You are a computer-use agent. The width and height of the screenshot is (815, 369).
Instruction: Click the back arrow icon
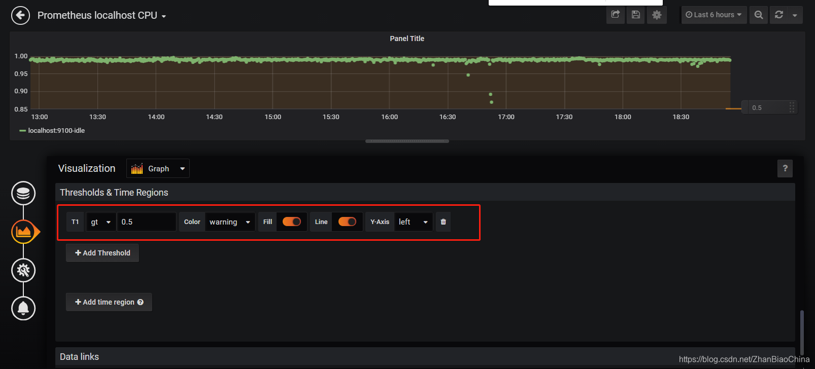[x=20, y=15]
